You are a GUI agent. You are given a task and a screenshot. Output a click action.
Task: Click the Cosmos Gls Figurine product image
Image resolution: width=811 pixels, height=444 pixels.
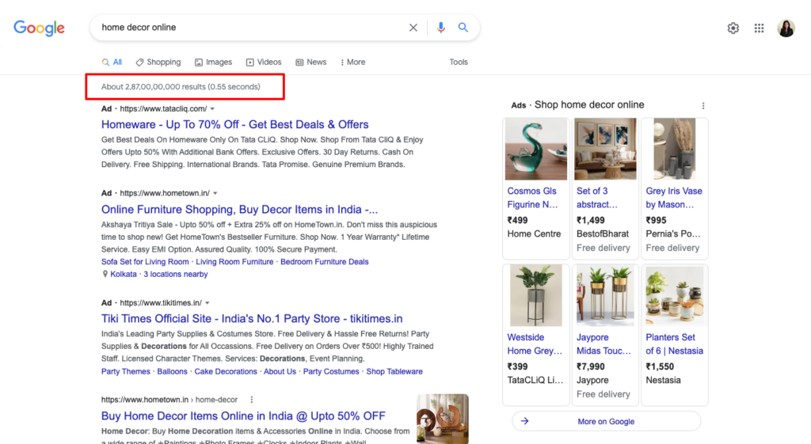coord(535,149)
